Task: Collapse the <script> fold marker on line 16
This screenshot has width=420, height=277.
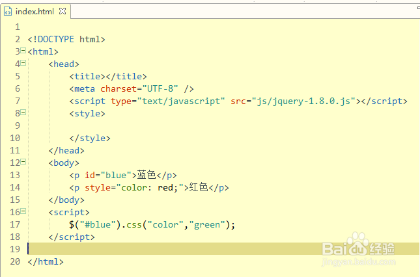Action: pos(23,211)
